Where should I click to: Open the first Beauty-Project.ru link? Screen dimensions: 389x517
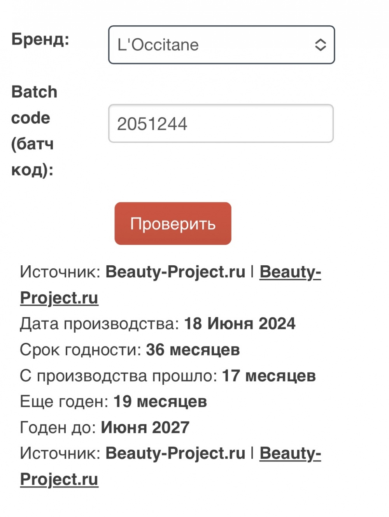[x=291, y=272]
